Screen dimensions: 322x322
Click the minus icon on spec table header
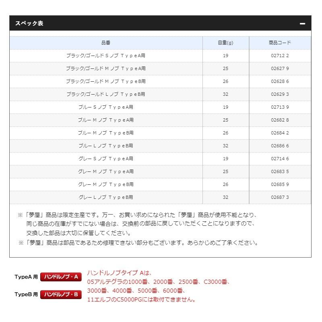[303, 24]
